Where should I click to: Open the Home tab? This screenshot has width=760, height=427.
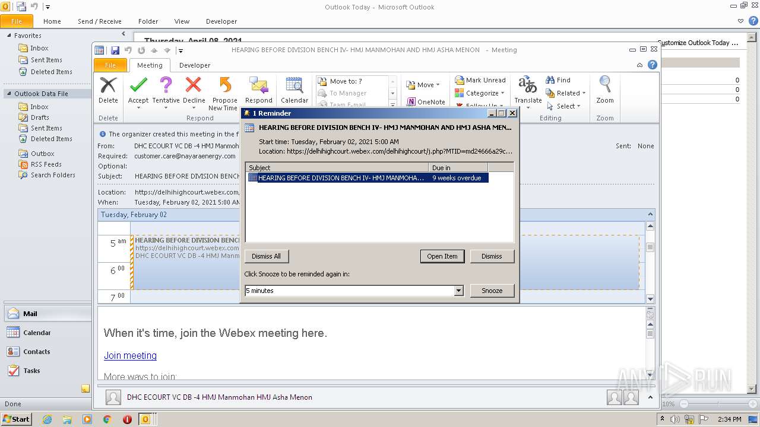[52, 21]
